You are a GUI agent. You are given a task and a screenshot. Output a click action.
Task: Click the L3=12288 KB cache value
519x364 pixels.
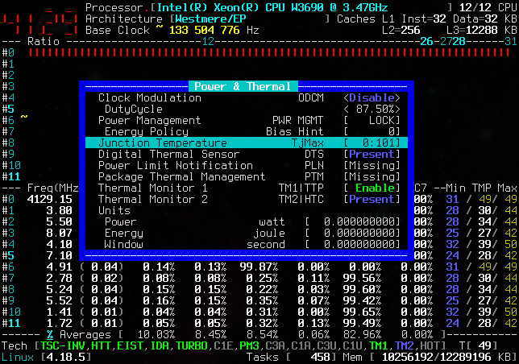point(482,30)
